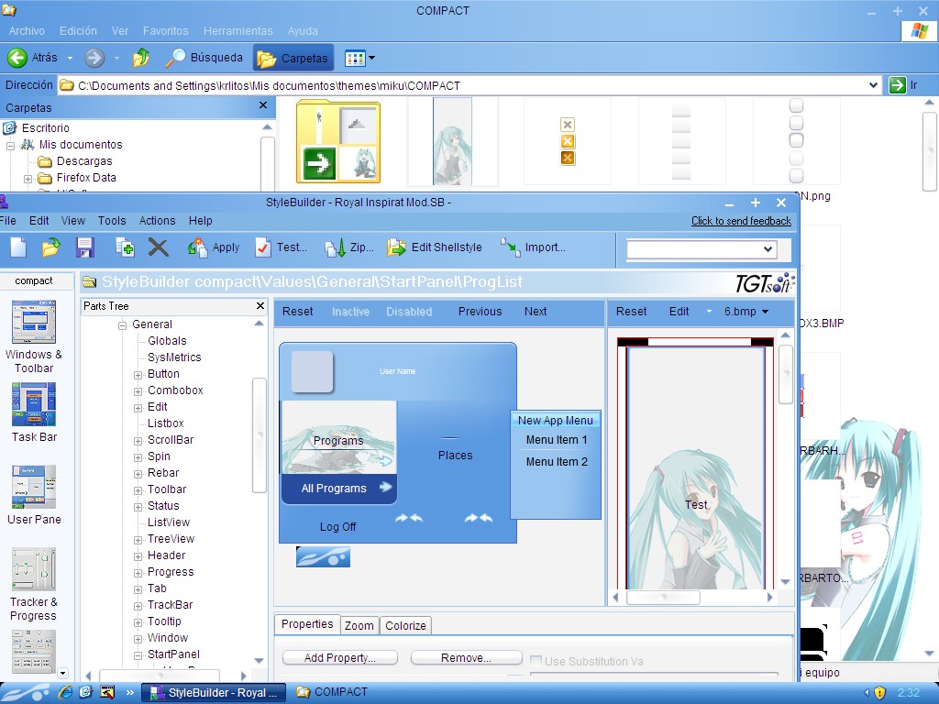Click the New file icon in StyleBuilder toolbar
The image size is (939, 704).
pyautogui.click(x=18, y=247)
